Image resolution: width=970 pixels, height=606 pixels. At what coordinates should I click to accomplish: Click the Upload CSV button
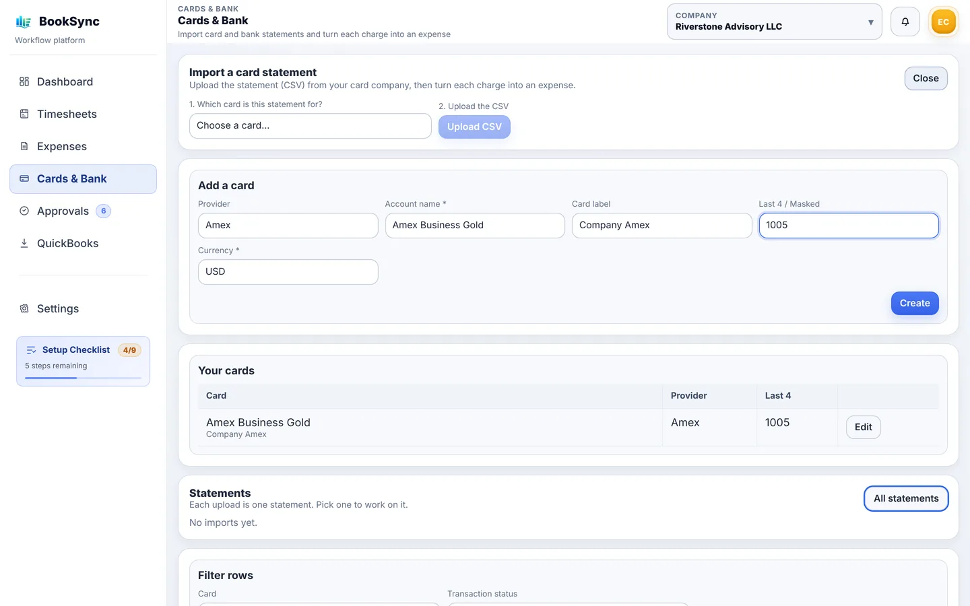(474, 127)
